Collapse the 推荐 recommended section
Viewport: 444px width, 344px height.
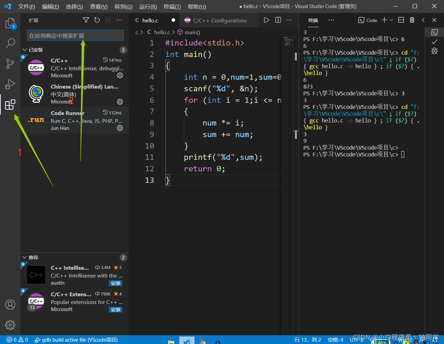[25, 257]
